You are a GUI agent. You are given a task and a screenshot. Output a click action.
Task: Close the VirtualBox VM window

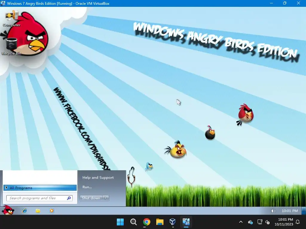click(x=299, y=3)
